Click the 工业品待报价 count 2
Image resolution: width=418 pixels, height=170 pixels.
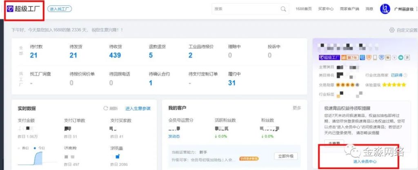[190, 55]
